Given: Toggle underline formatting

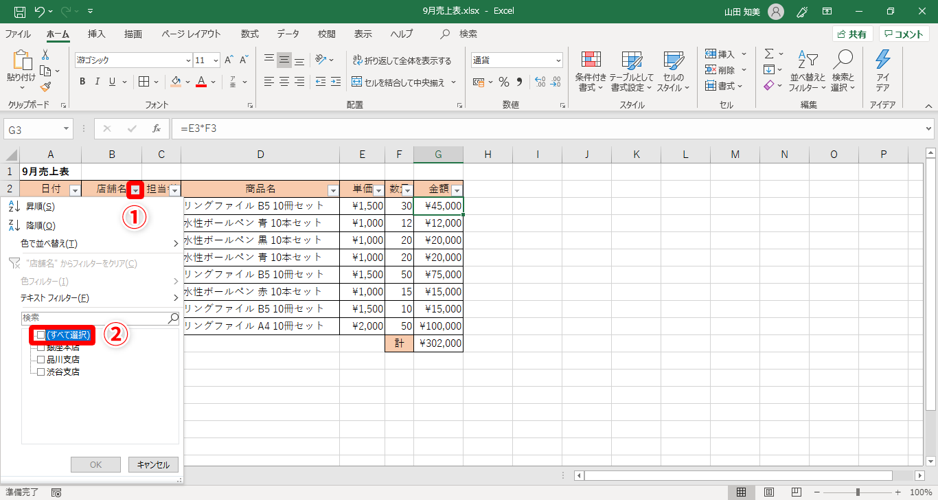Looking at the screenshot, I should (x=111, y=82).
